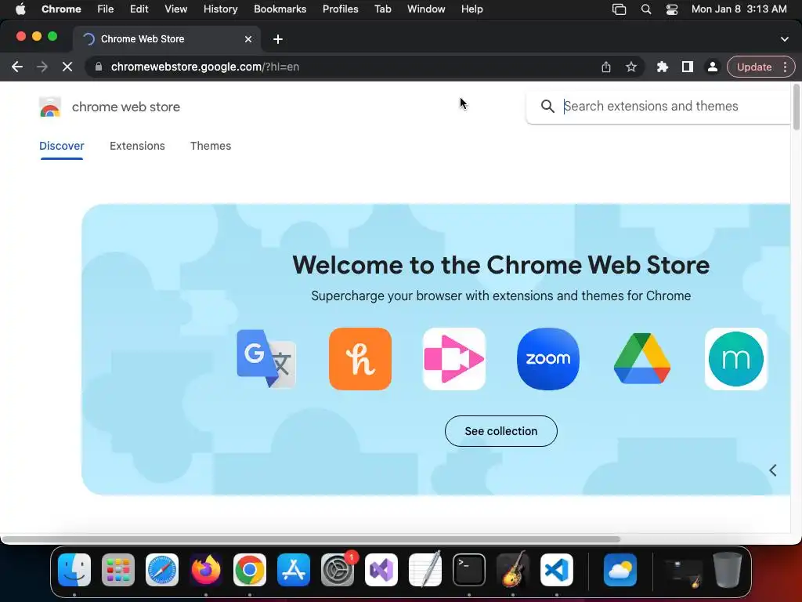
Task: Click the See collection button
Action: [x=500, y=431]
